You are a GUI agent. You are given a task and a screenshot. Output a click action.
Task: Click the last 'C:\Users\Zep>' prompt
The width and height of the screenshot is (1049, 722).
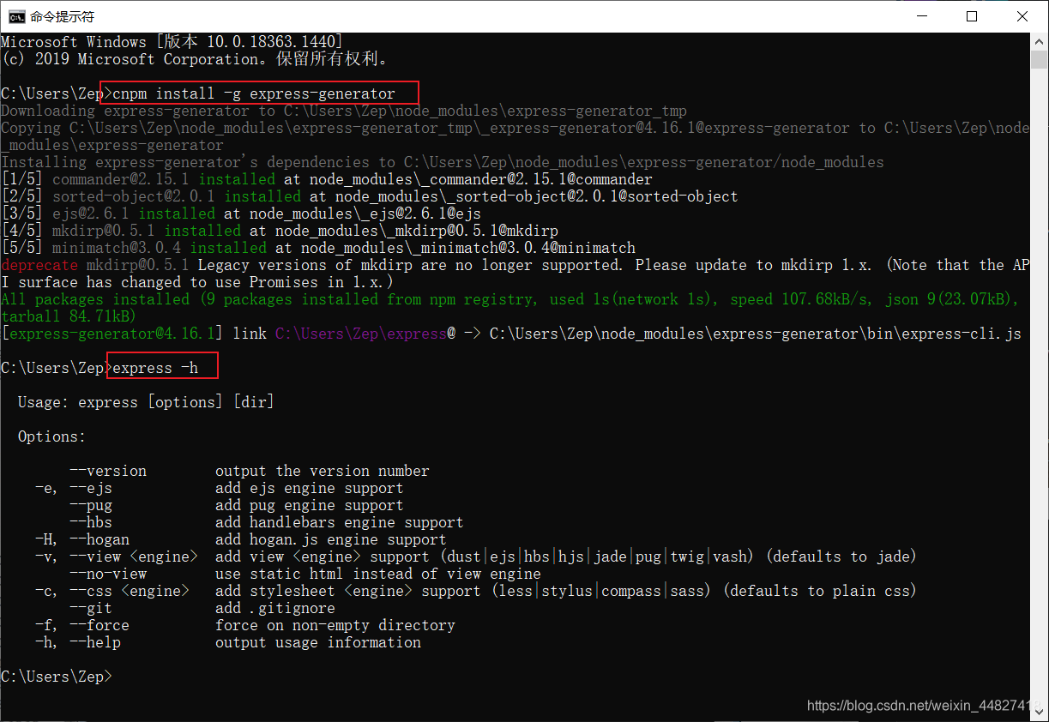click(x=57, y=677)
